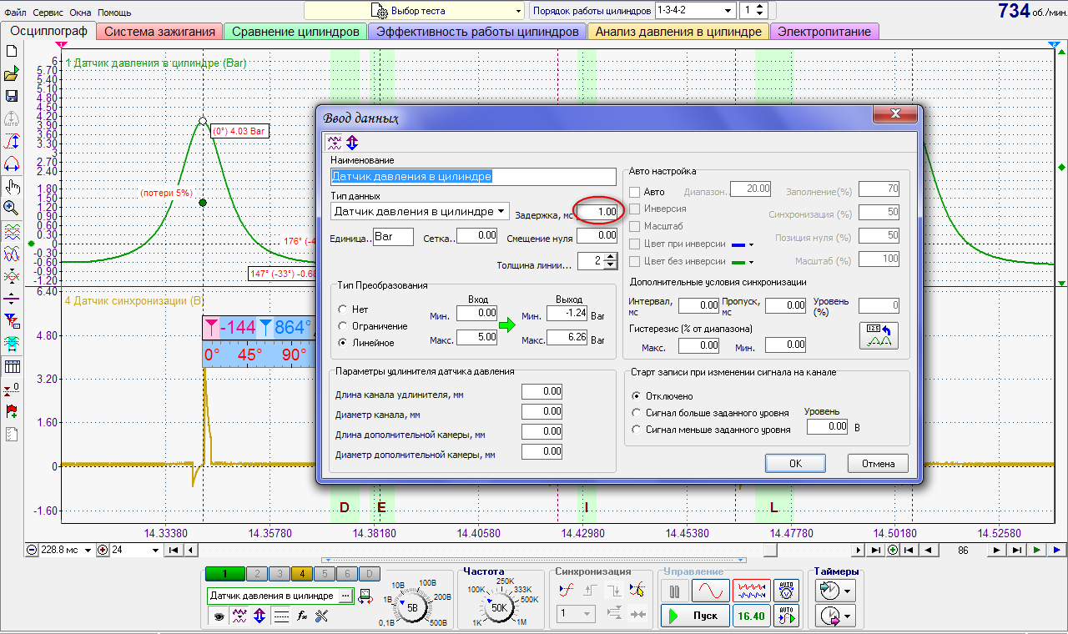Click the new file icon in left toolbar
The width and height of the screenshot is (1068, 634).
tap(12, 52)
